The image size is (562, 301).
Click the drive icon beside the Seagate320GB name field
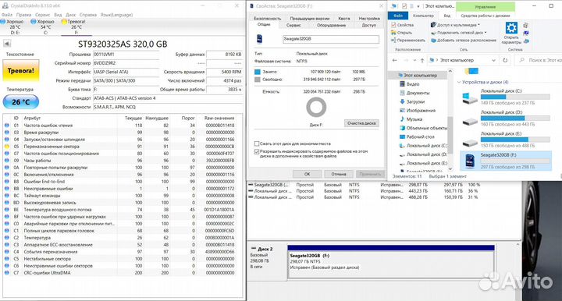(x=259, y=39)
